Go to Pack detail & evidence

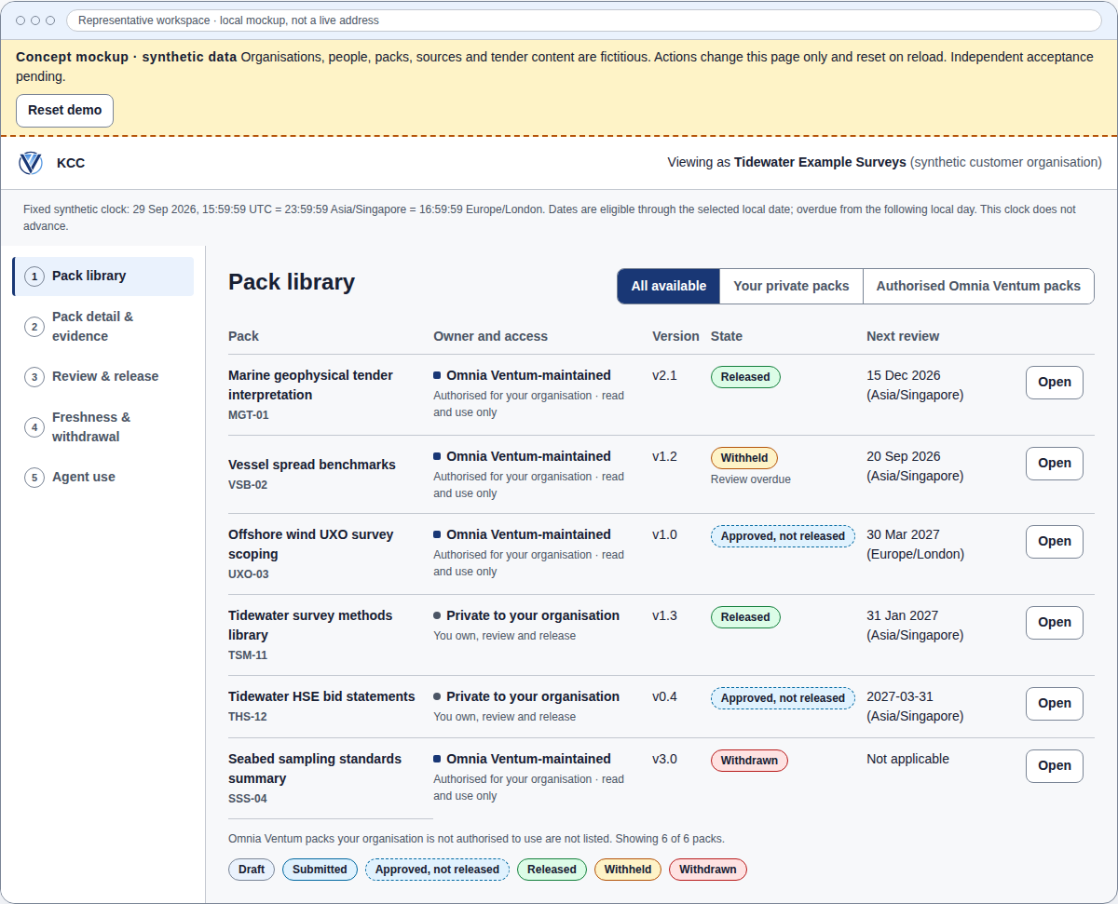(103, 327)
